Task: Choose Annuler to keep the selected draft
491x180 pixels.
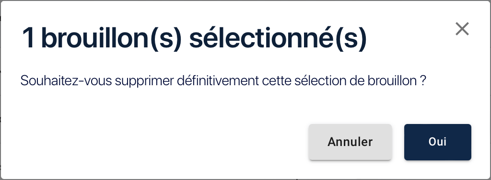Action: [350, 142]
